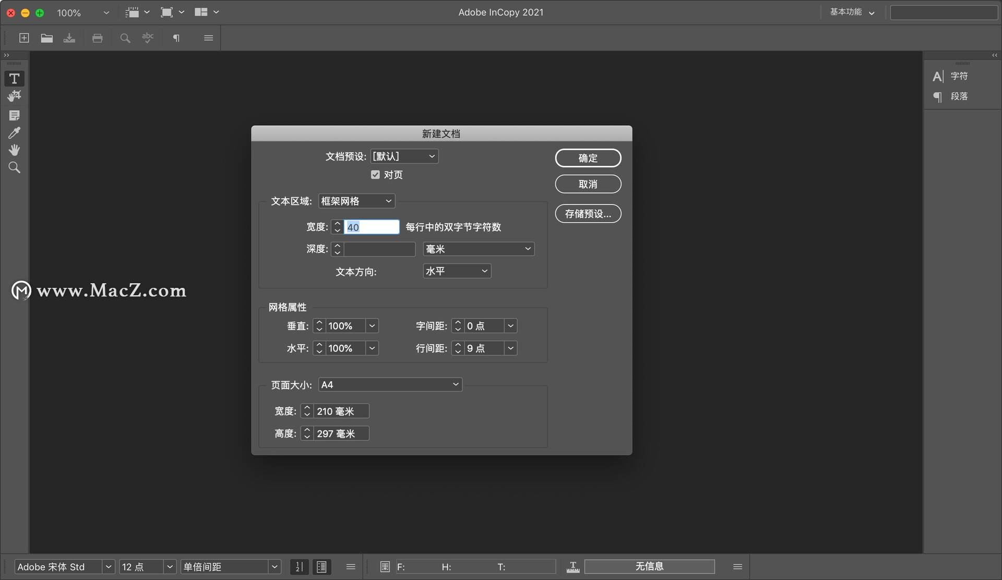Viewport: 1002px width, 580px height.
Task: Click the 存储预设... button
Action: click(588, 214)
